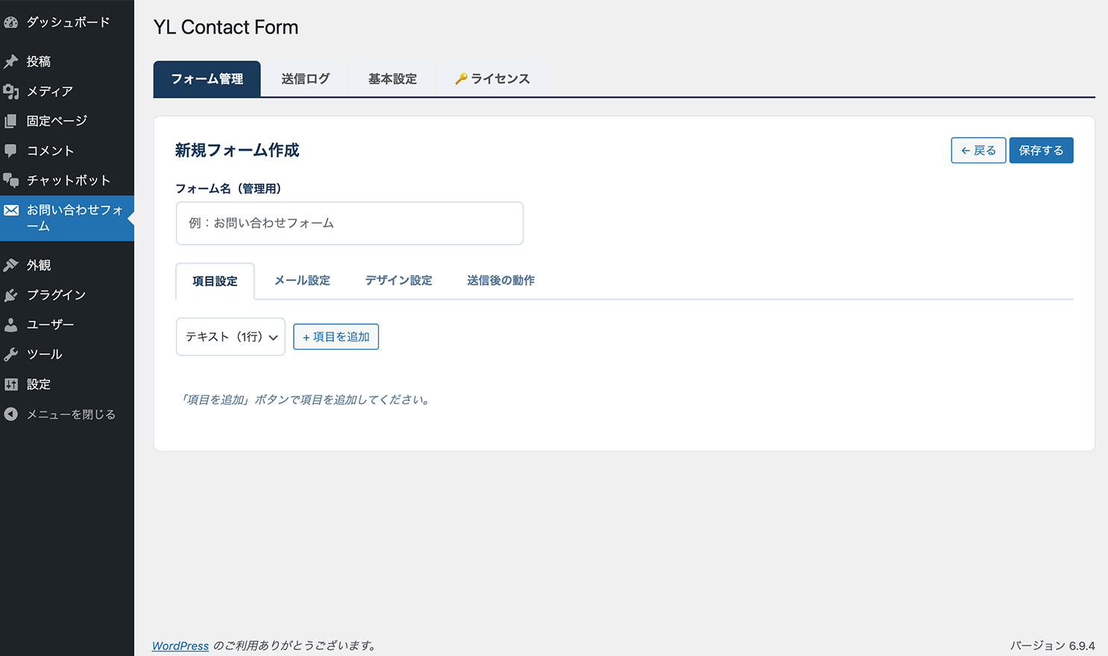Click the Appearance paintbrush icon
Viewport: 1108px width, 656px height.
11,265
